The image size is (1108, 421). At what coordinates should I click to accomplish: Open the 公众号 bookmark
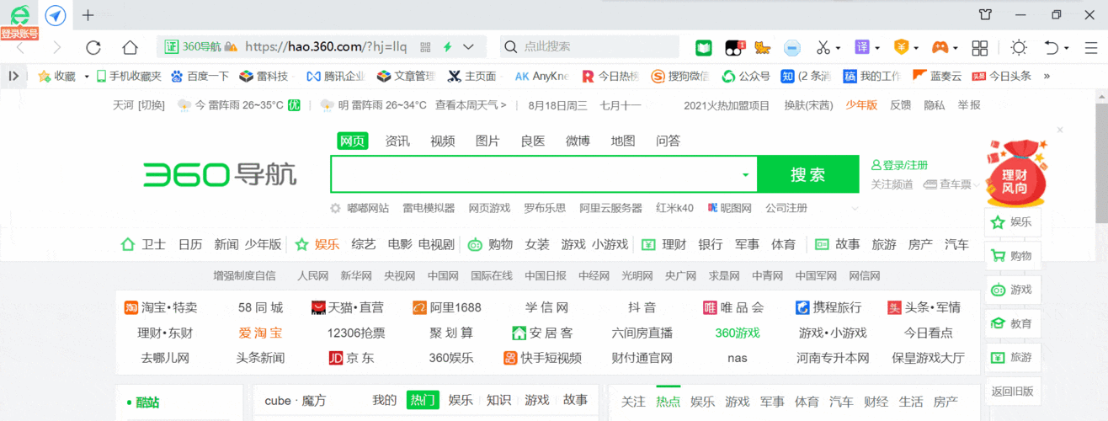coord(746,76)
